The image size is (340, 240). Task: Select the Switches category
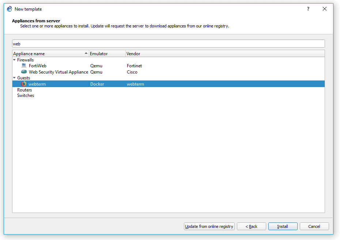click(26, 95)
